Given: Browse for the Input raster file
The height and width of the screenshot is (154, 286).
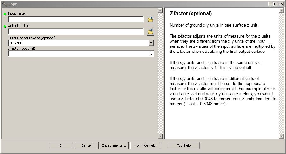Looking at the screenshot, I should pyautogui.click(x=150, y=19).
